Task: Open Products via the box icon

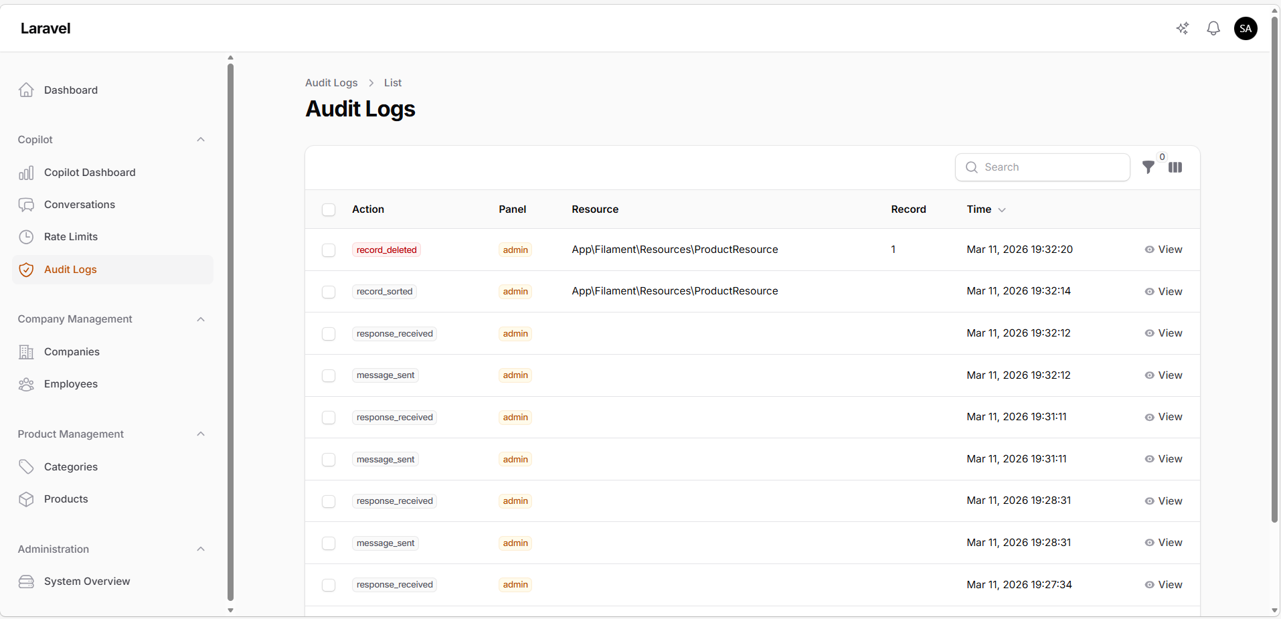Action: click(27, 499)
